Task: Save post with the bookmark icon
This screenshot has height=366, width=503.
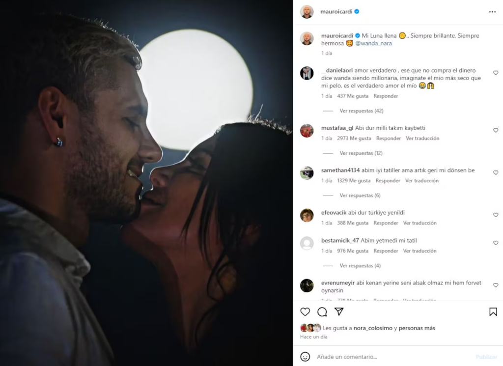Action: [493, 312]
